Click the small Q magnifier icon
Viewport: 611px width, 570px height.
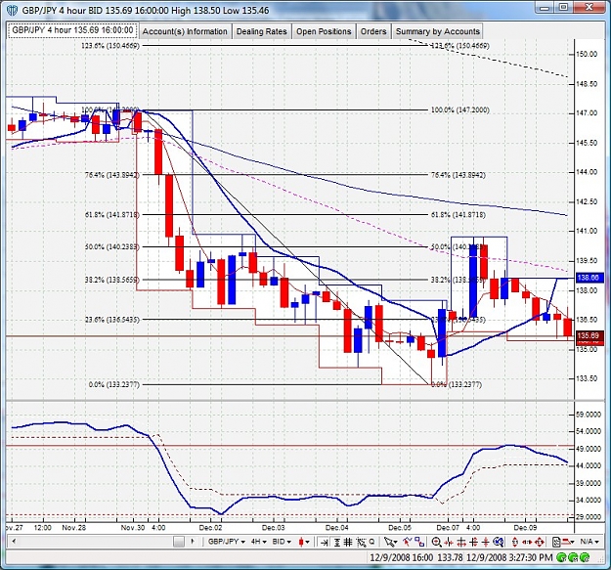371,542
